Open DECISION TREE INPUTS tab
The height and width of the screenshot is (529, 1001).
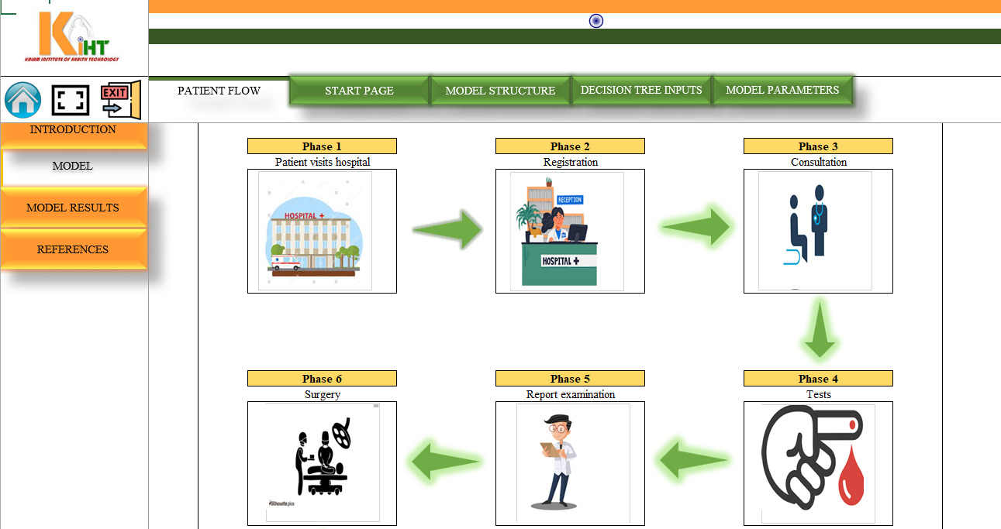point(641,91)
